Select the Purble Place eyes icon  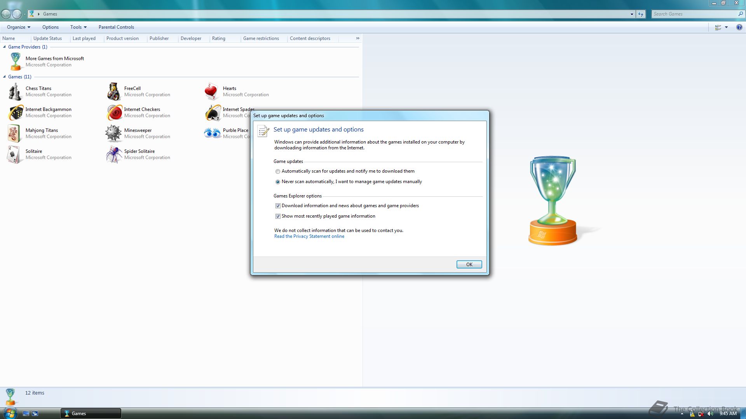point(213,133)
